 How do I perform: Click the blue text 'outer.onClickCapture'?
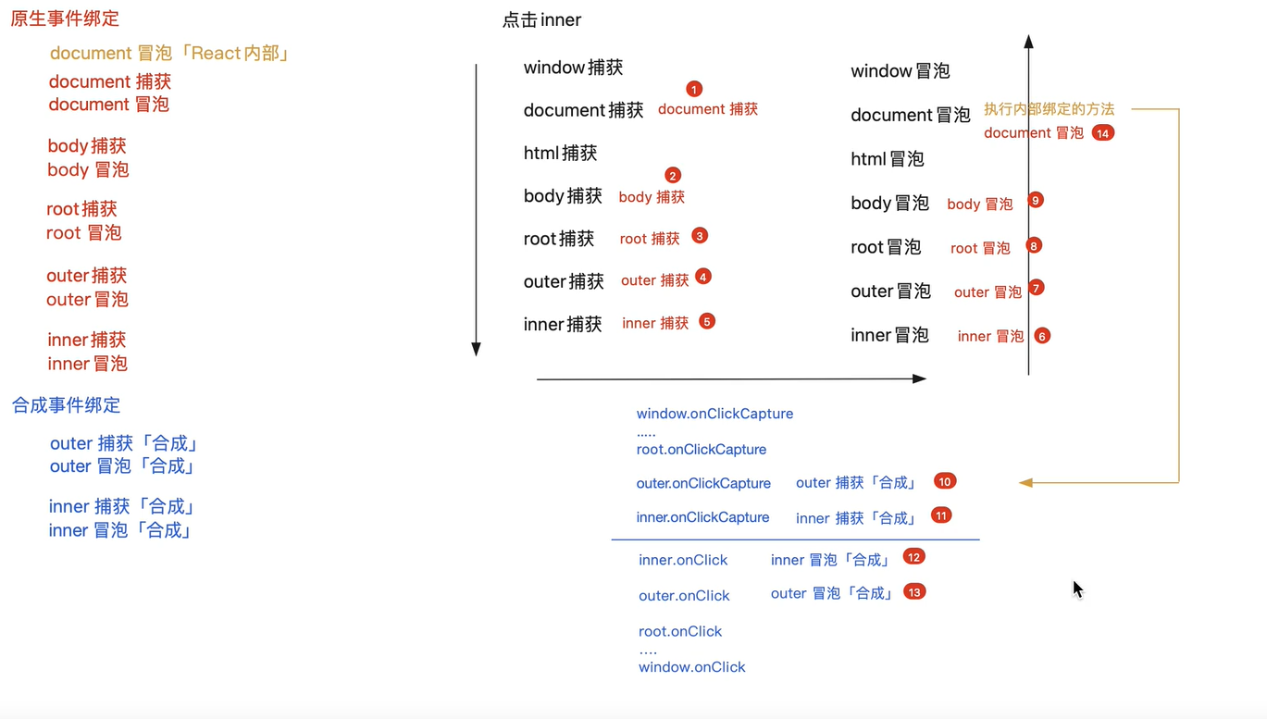[x=703, y=483]
